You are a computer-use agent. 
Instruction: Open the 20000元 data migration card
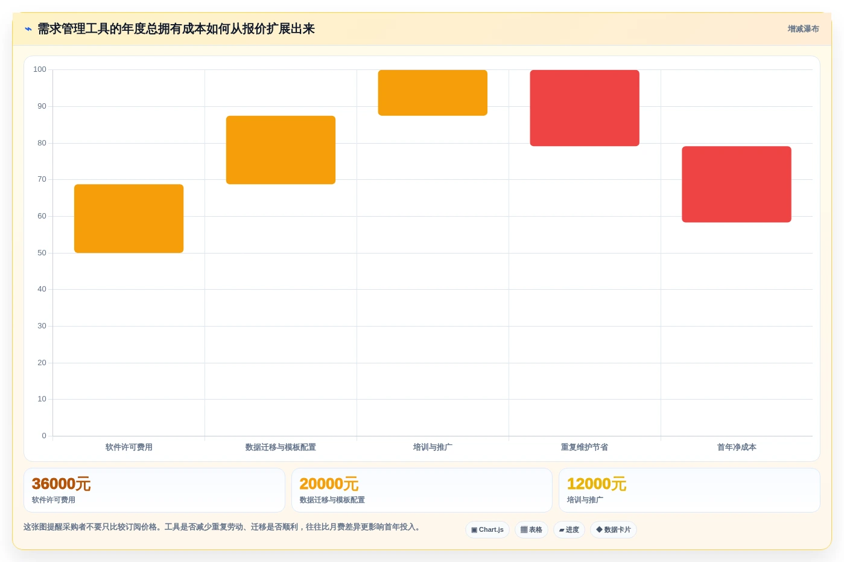tap(422, 490)
